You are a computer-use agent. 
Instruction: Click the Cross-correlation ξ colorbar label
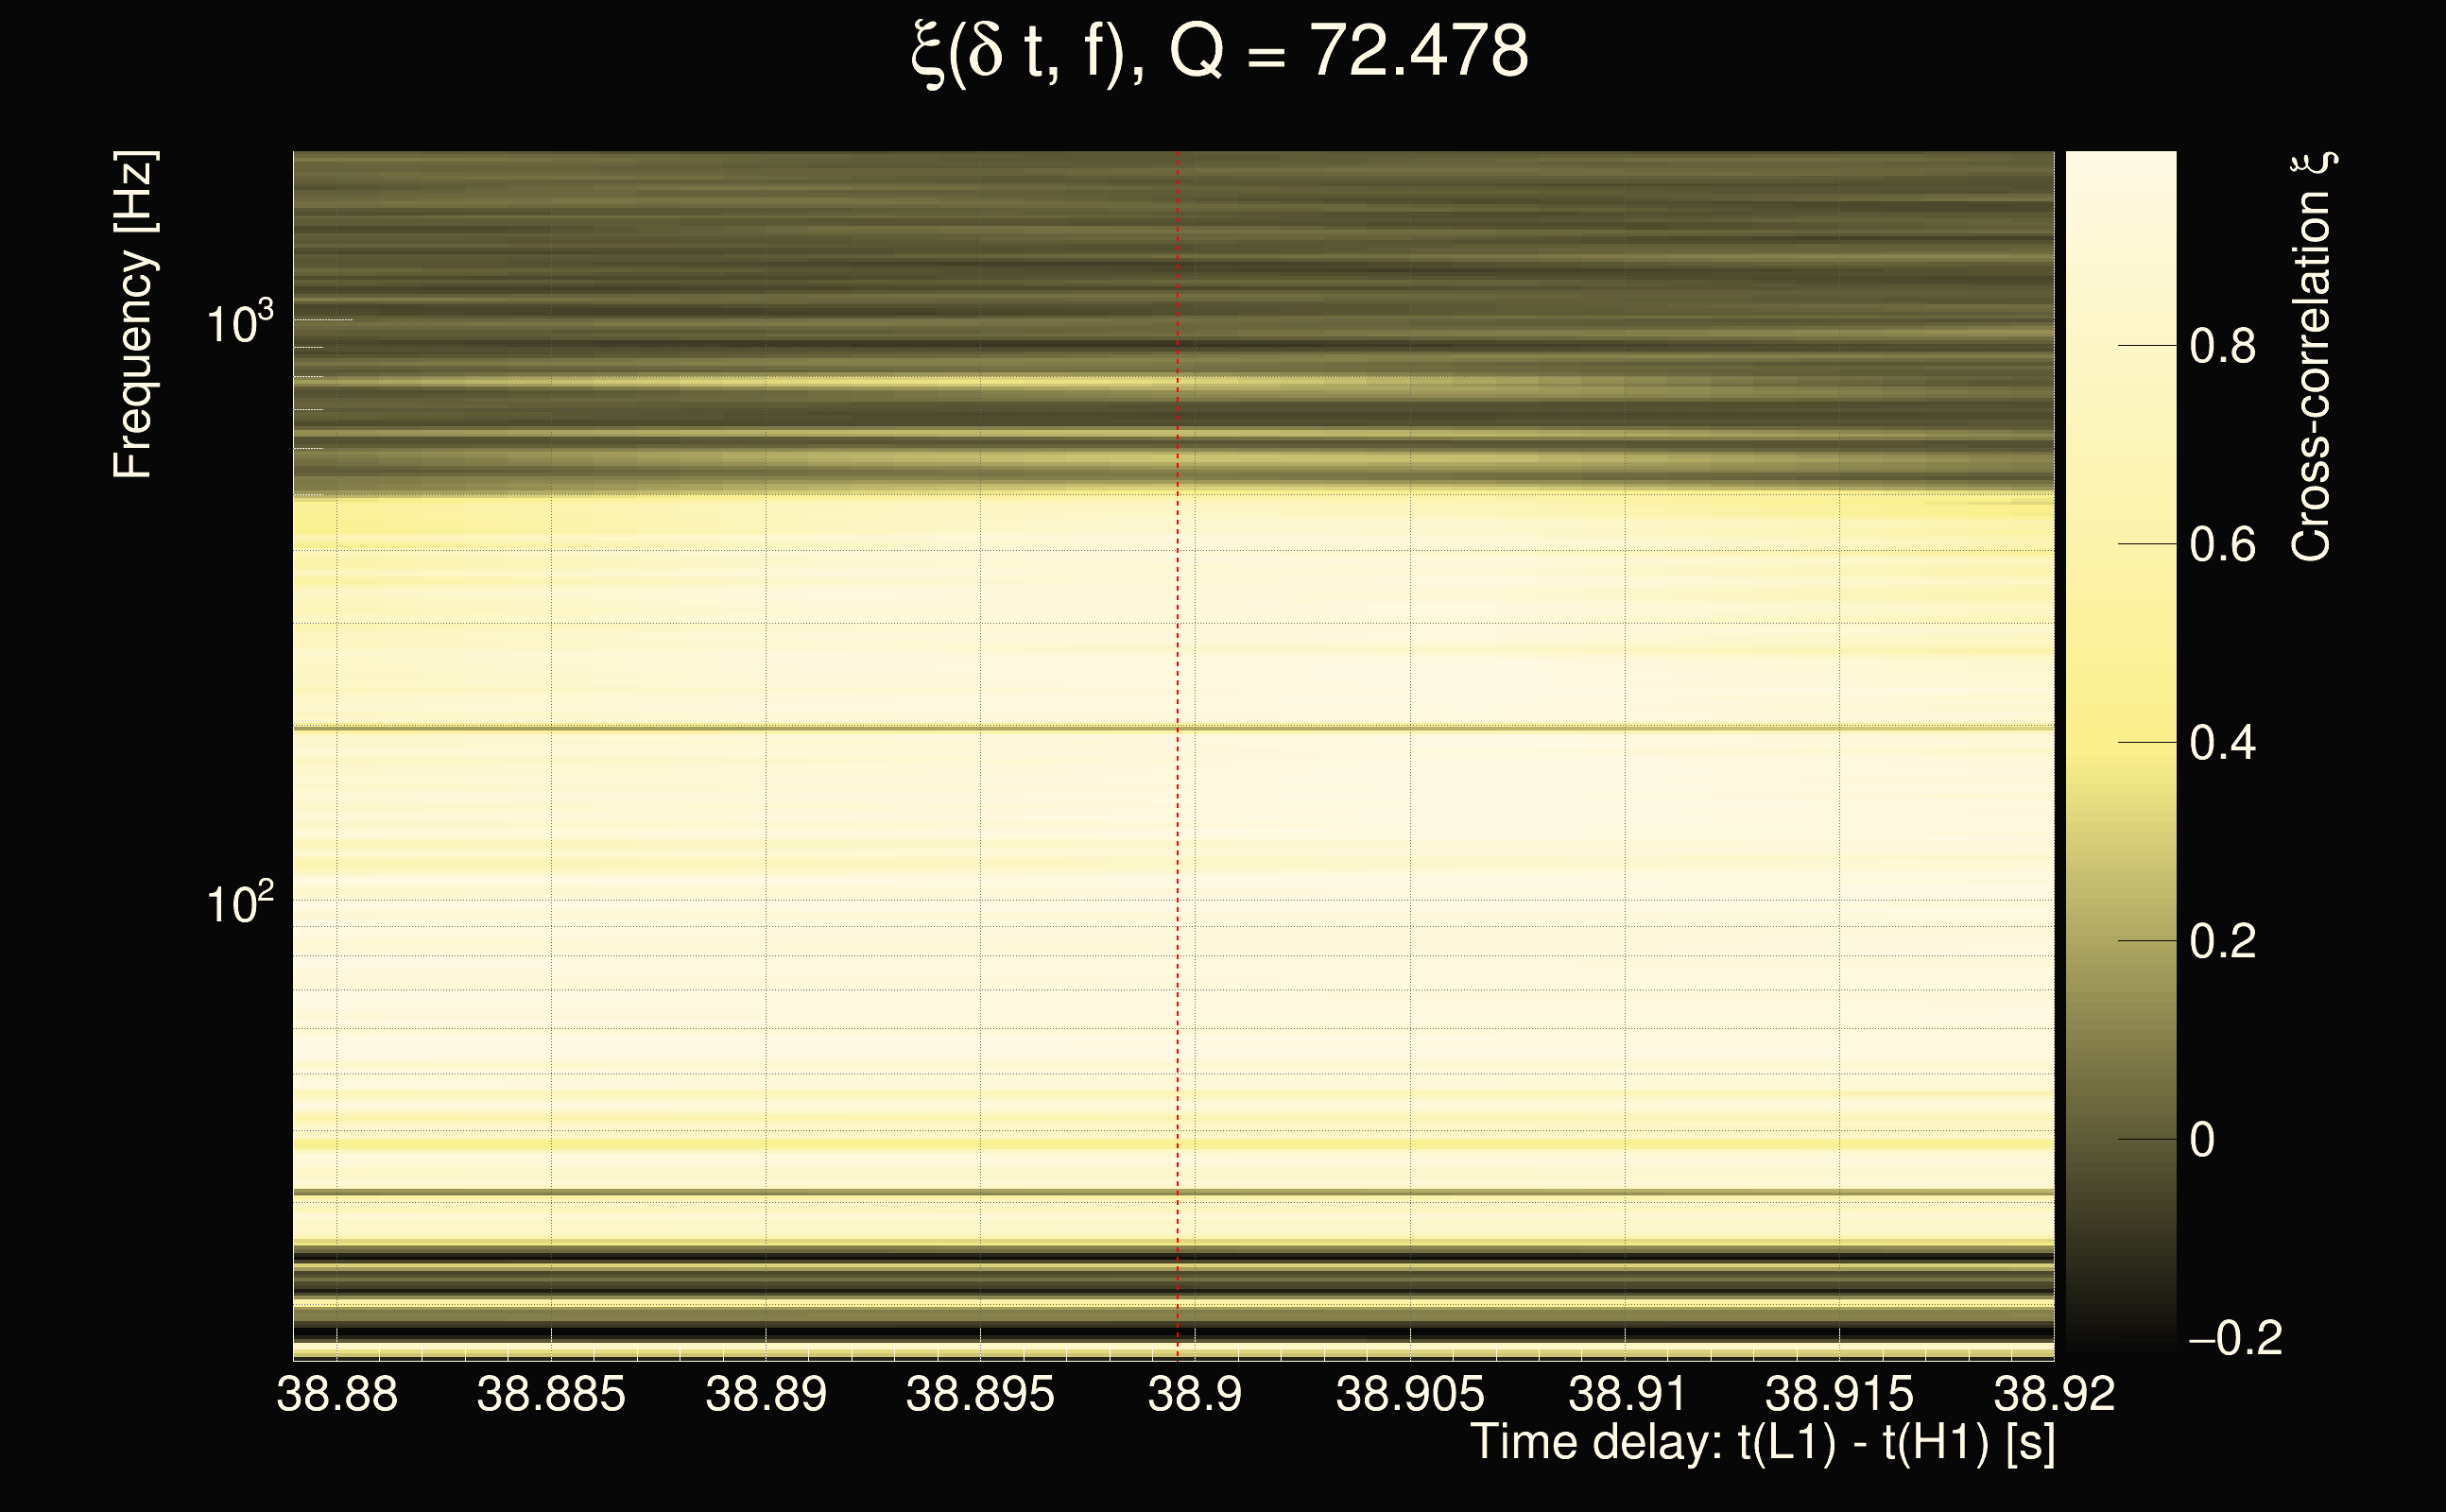[2312, 357]
